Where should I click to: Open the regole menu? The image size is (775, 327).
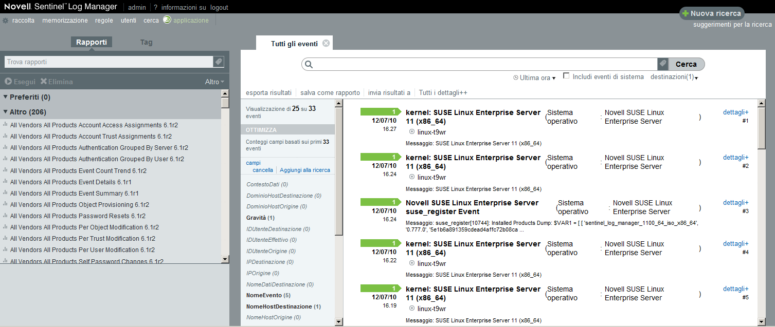pos(104,21)
